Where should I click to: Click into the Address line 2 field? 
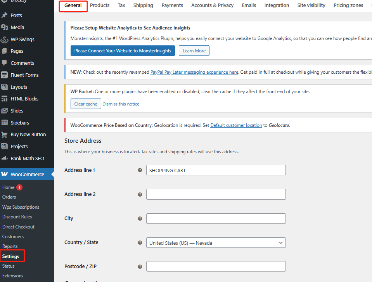pos(216,194)
